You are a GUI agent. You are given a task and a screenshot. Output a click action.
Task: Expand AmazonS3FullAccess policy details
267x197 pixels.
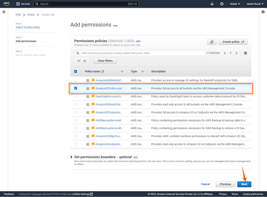tap(88, 88)
